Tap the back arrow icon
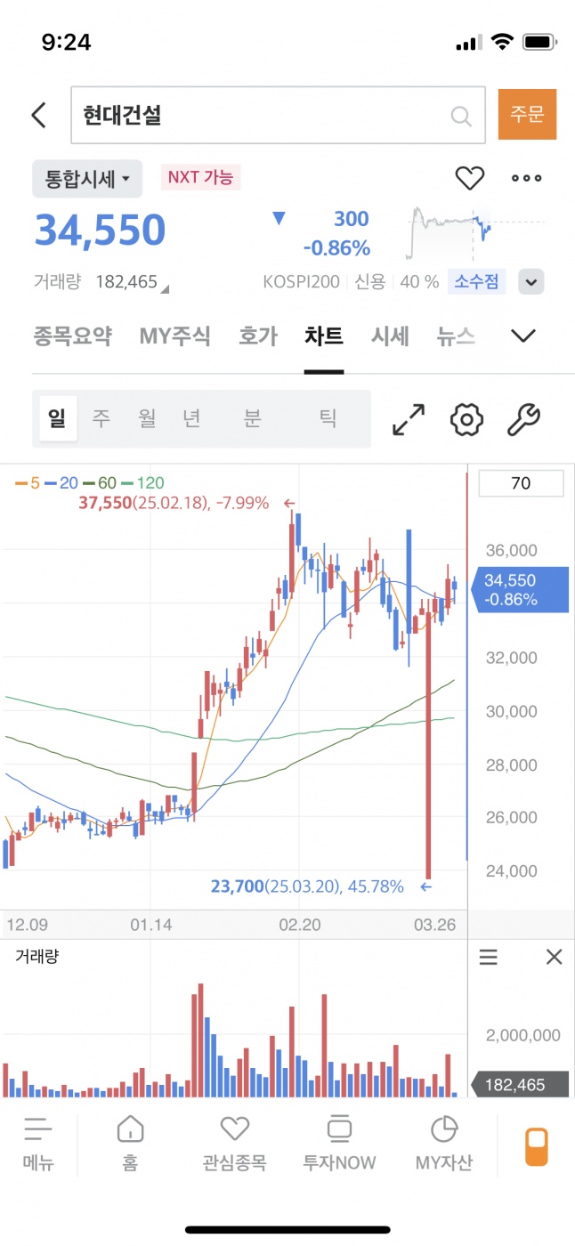Viewport: 575px width, 1246px height. [38, 115]
